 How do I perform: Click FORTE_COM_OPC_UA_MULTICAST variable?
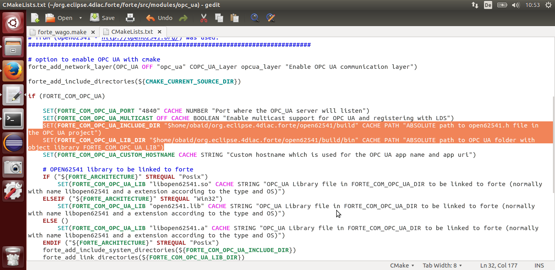click(105, 118)
